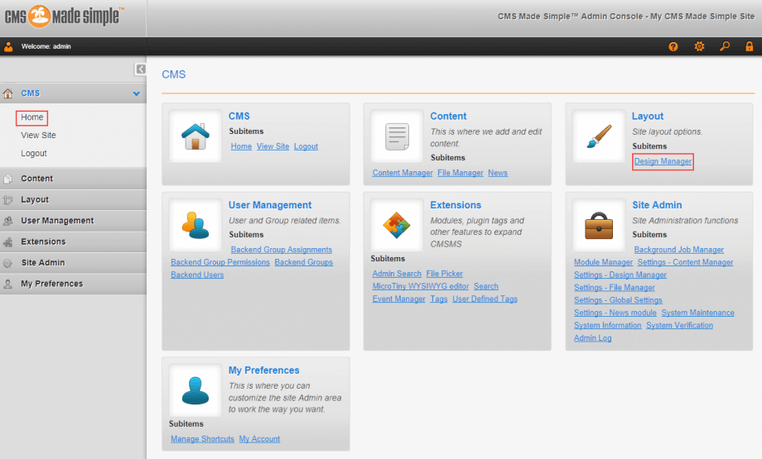Select Logout in the sidebar

tap(33, 153)
